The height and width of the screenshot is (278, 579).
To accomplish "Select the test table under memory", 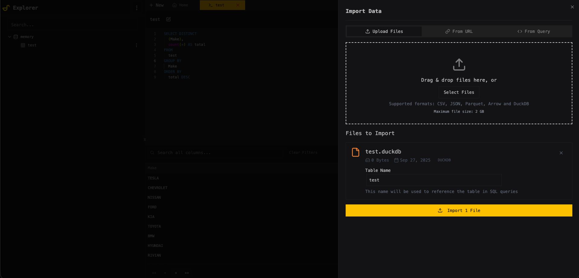I will (32, 45).
